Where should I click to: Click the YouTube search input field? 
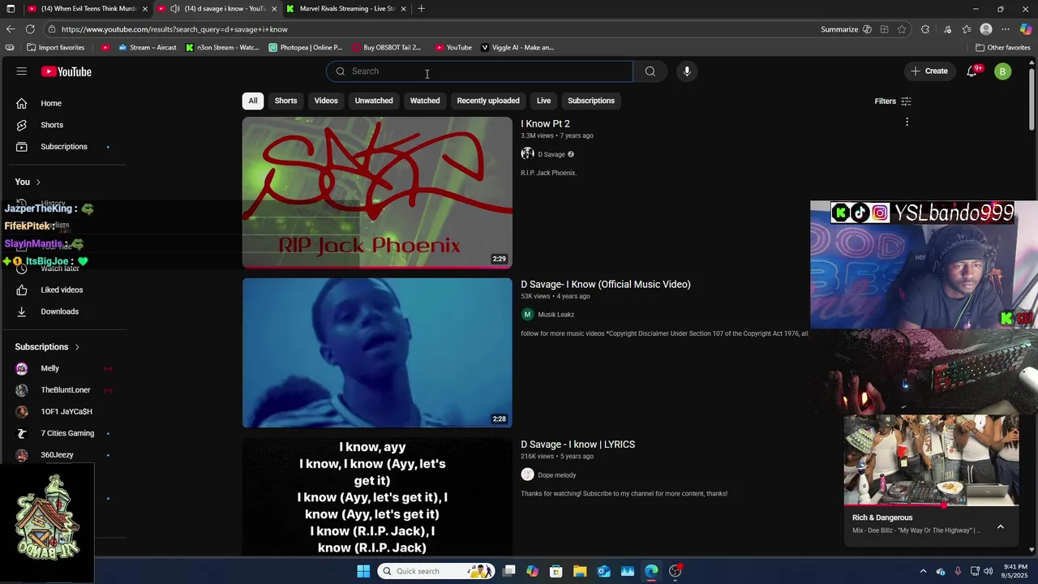[479, 71]
